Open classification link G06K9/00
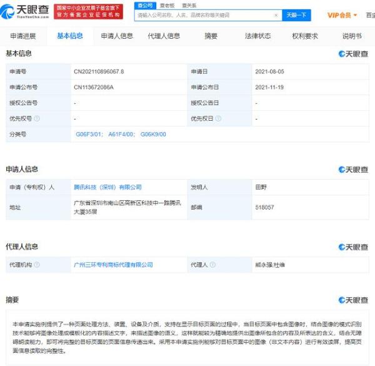 point(153,135)
